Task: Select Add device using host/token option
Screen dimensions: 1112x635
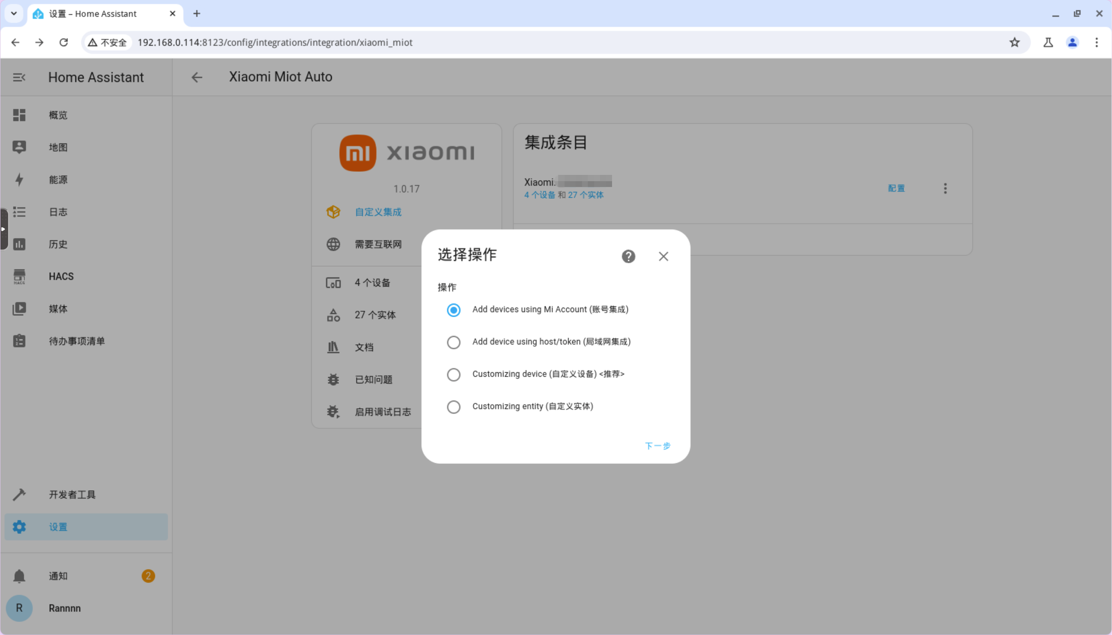Action: (453, 342)
